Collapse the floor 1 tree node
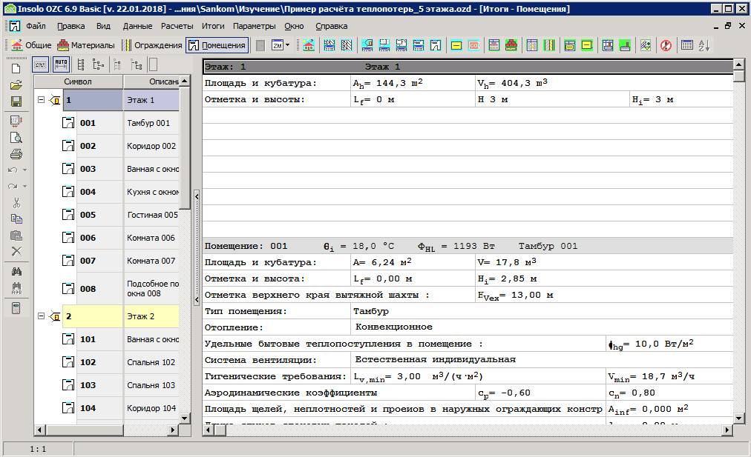This screenshot has height=457, width=751. (42, 100)
